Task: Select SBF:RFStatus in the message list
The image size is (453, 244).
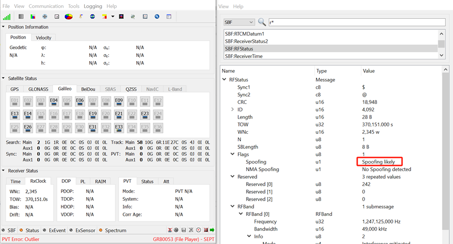Action: click(331, 49)
